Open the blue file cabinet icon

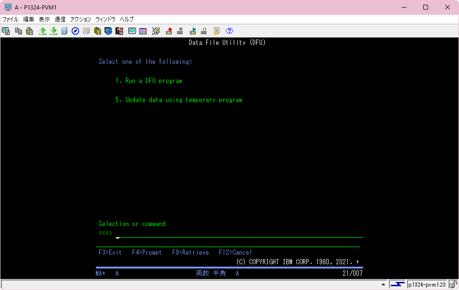(64, 31)
